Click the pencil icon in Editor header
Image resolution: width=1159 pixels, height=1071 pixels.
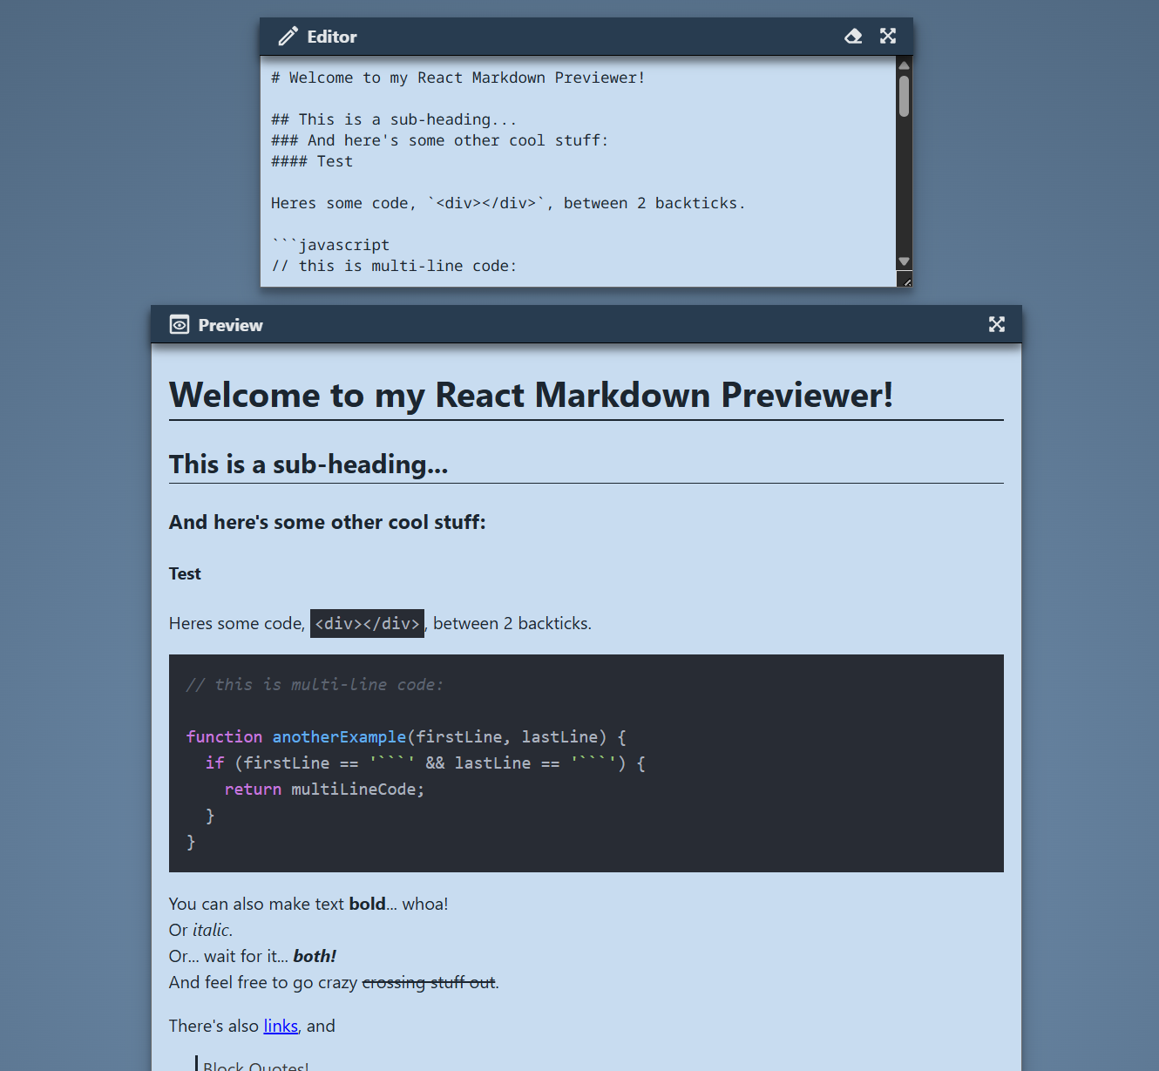[x=288, y=37]
